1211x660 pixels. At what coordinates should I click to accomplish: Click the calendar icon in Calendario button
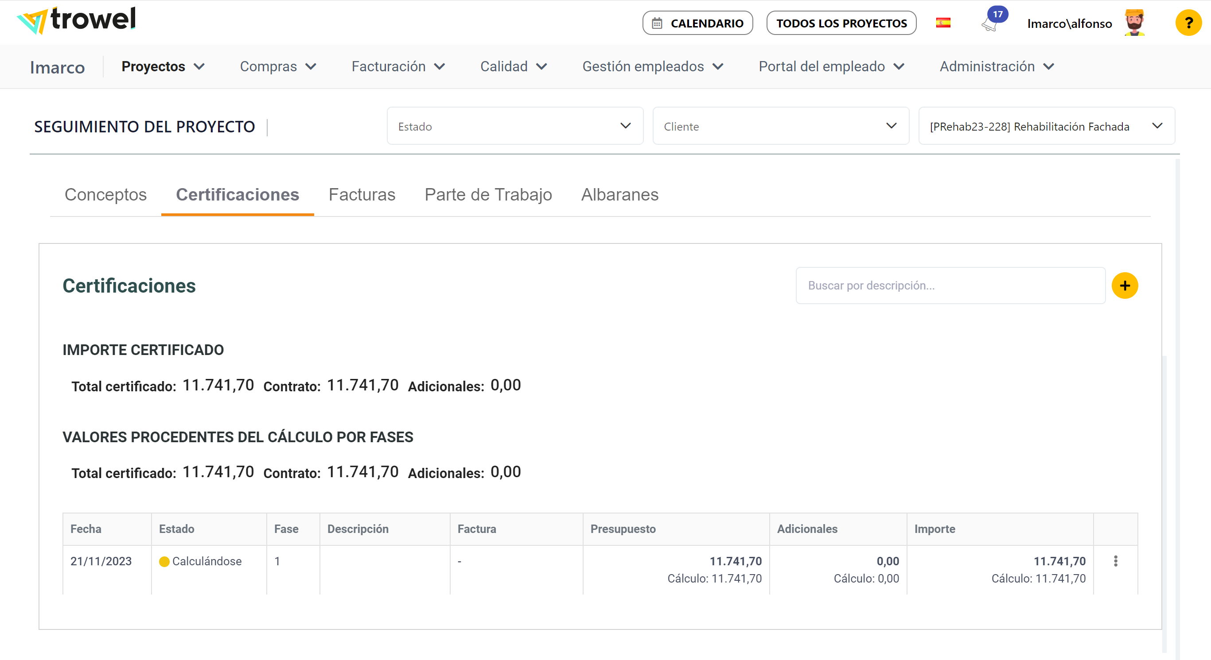point(657,23)
